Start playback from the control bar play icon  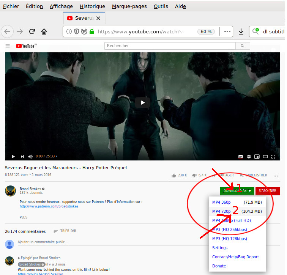(x=13, y=157)
